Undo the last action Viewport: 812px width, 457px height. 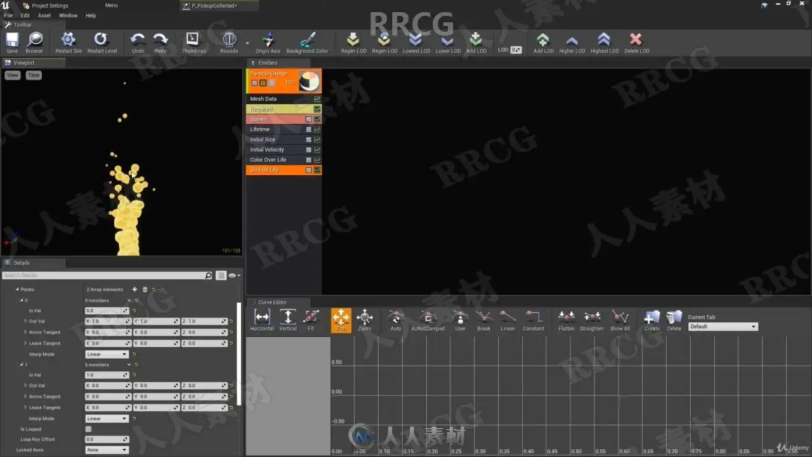(138, 43)
